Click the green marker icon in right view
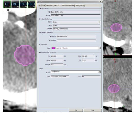 tap(116, 54)
